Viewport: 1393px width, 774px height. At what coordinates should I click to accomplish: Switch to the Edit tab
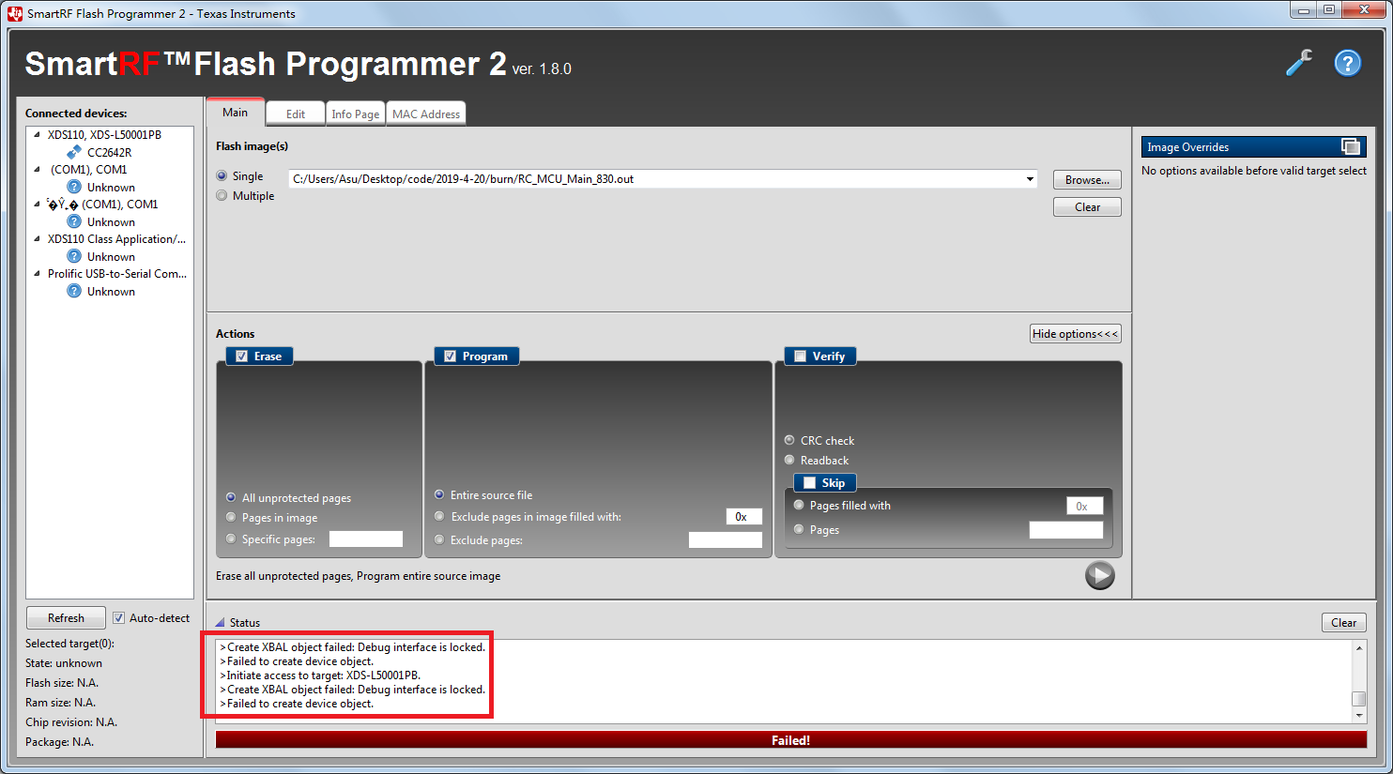[296, 114]
